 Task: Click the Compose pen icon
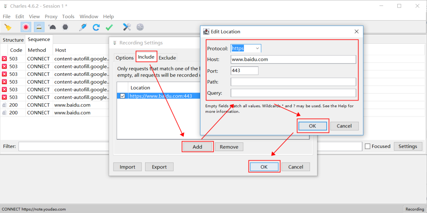coord(83,27)
